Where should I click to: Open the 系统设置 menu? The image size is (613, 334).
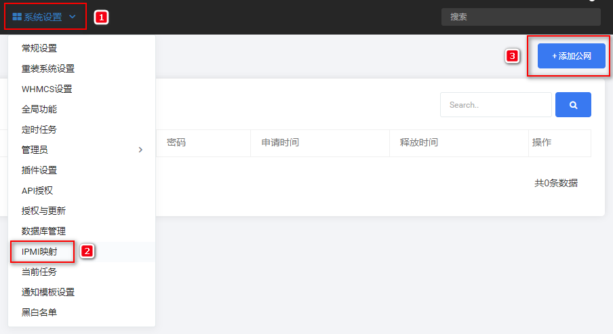point(44,17)
